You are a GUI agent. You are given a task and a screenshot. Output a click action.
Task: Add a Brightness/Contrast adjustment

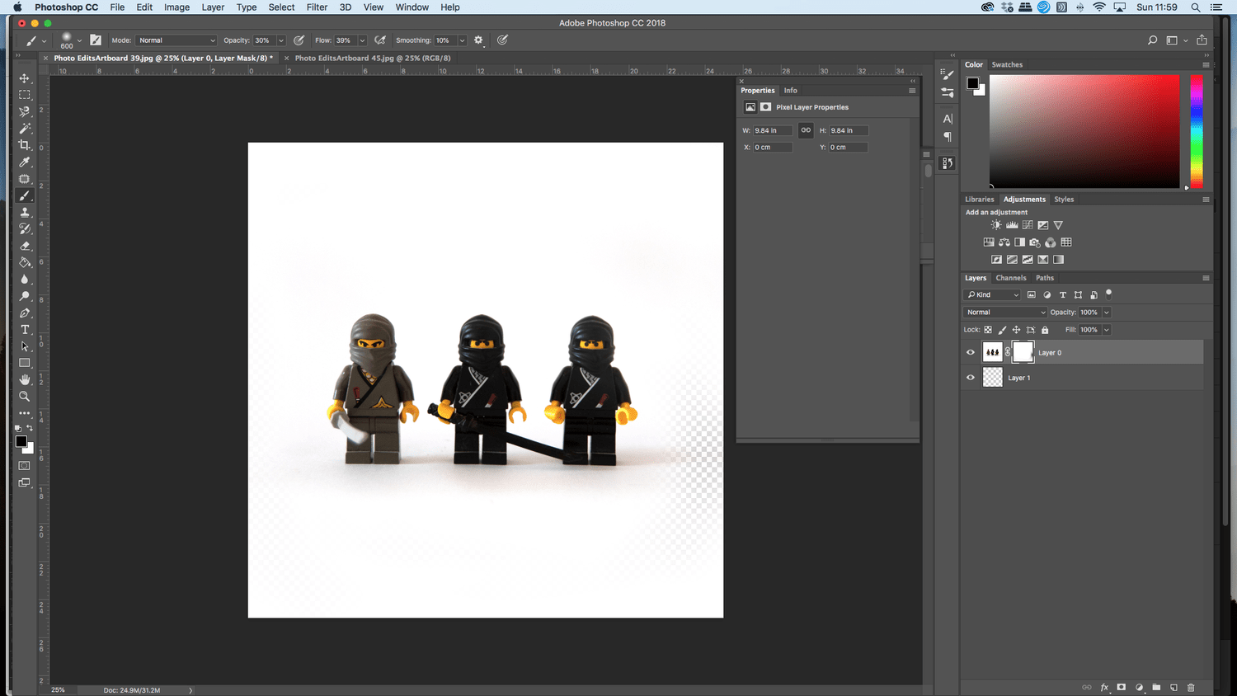tap(996, 225)
